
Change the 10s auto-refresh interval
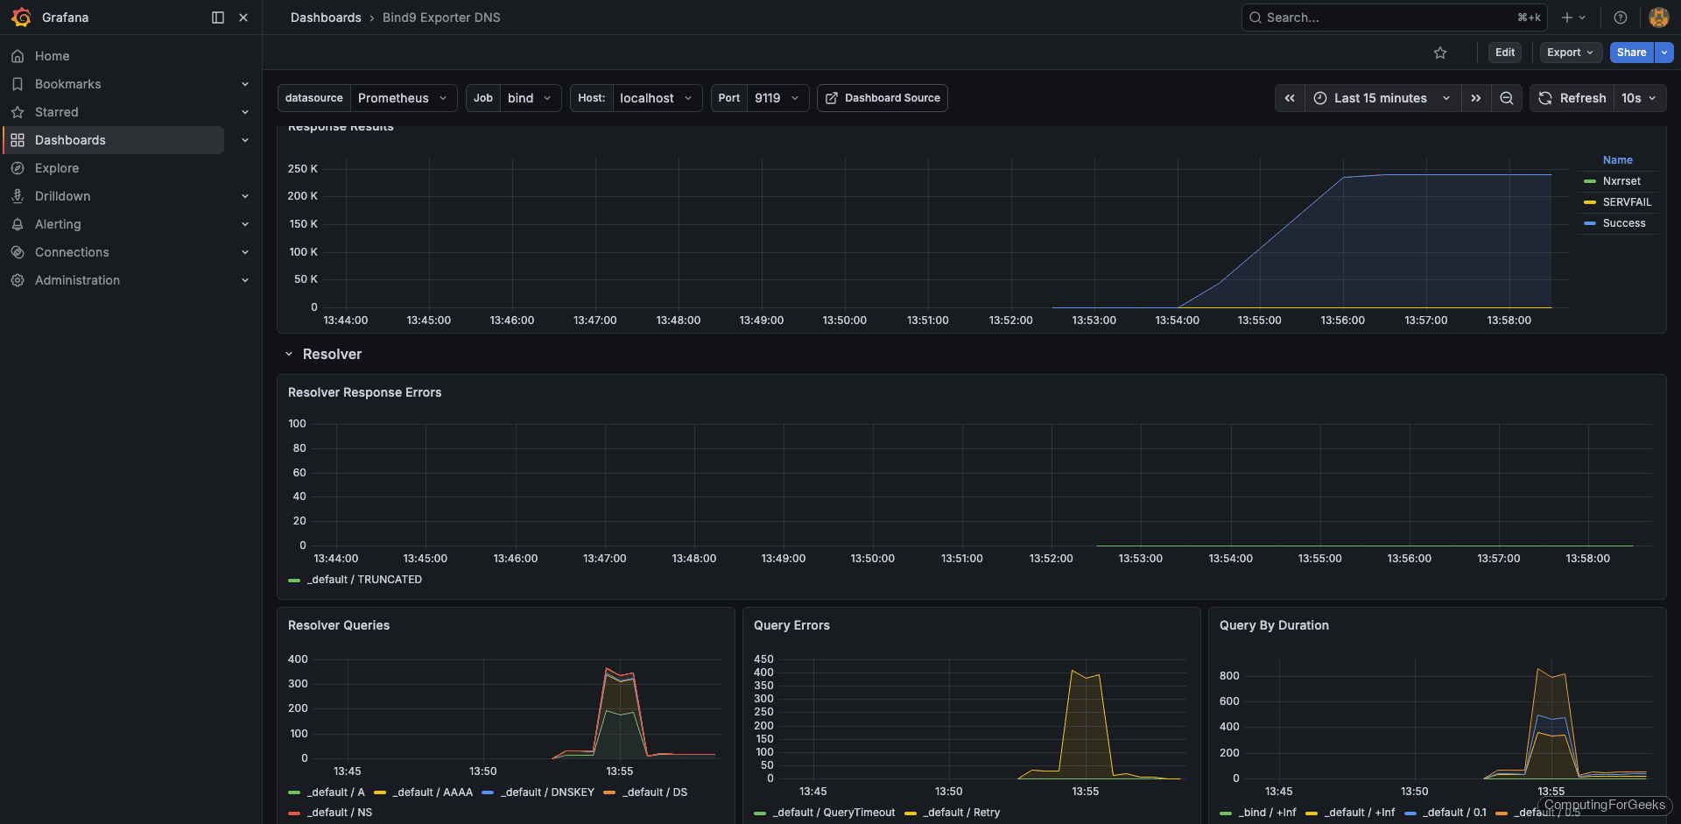(1639, 98)
